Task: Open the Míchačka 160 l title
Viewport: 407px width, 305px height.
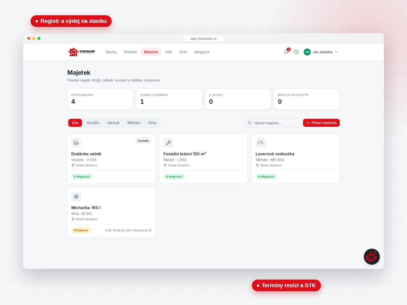Action: tap(86, 208)
